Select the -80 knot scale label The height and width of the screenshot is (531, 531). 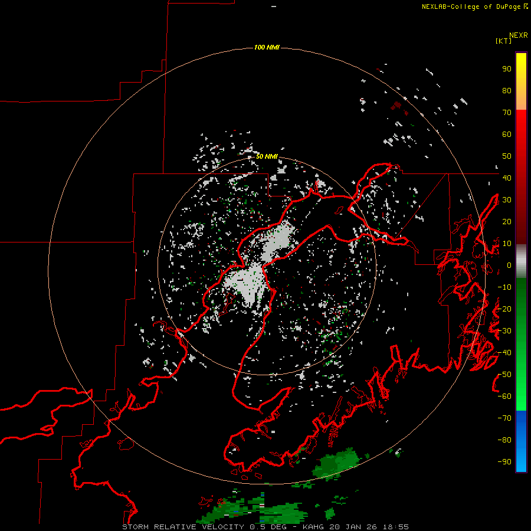coord(504,440)
